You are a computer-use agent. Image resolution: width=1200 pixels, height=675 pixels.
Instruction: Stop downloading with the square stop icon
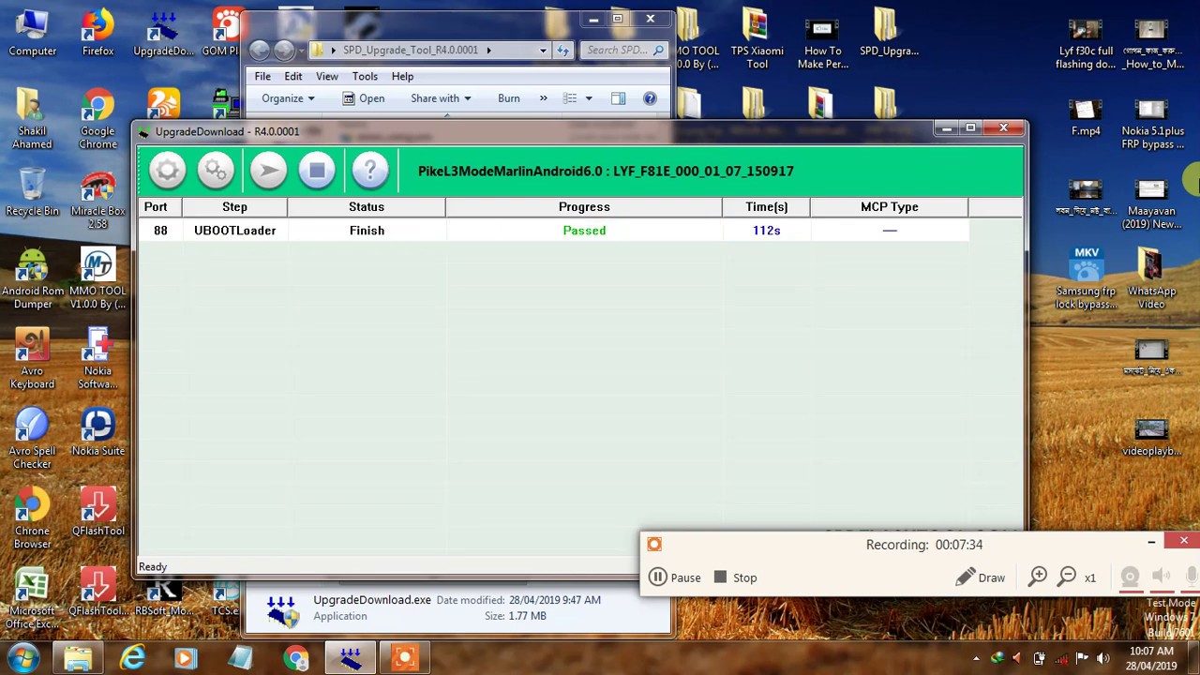click(x=317, y=171)
